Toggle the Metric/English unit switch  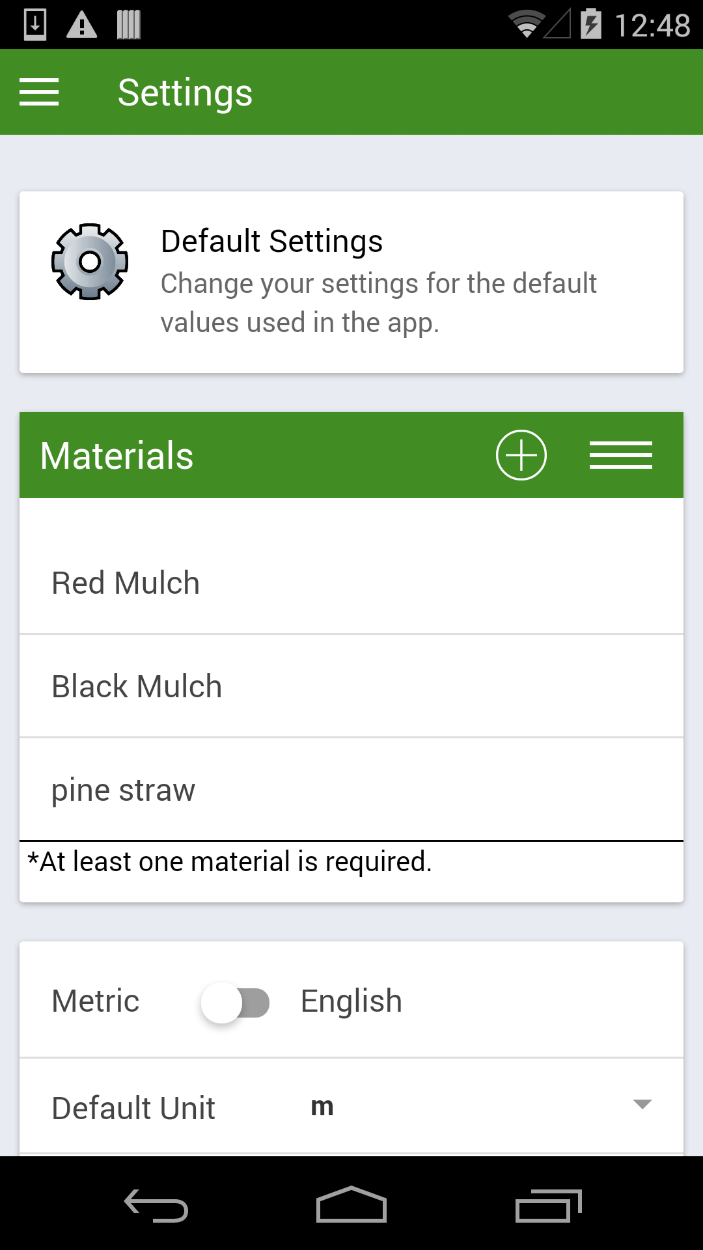[x=236, y=1001]
